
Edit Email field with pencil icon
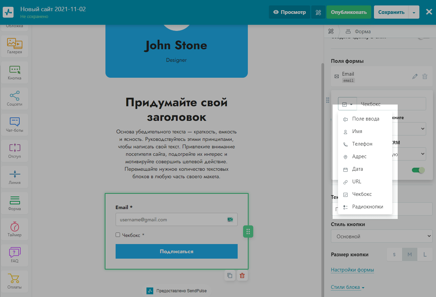click(x=415, y=77)
